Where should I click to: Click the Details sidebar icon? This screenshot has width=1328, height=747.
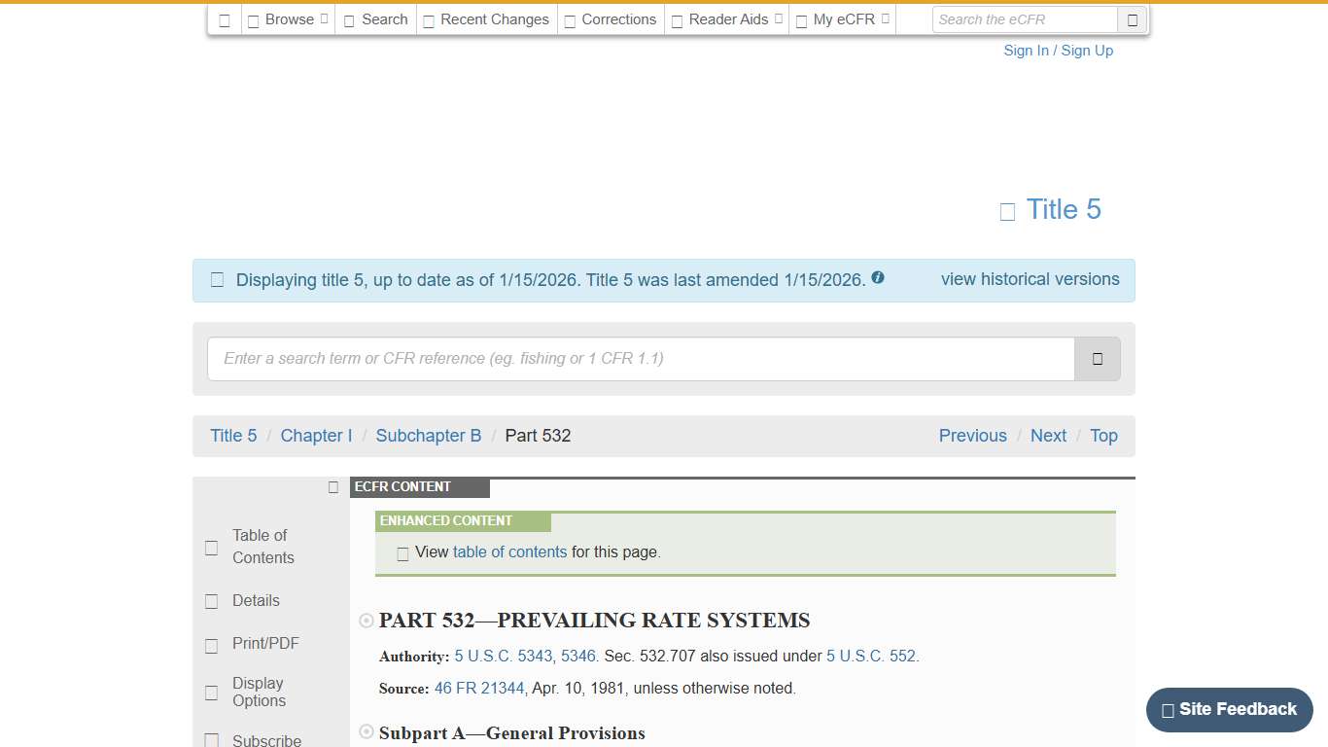pyautogui.click(x=211, y=601)
